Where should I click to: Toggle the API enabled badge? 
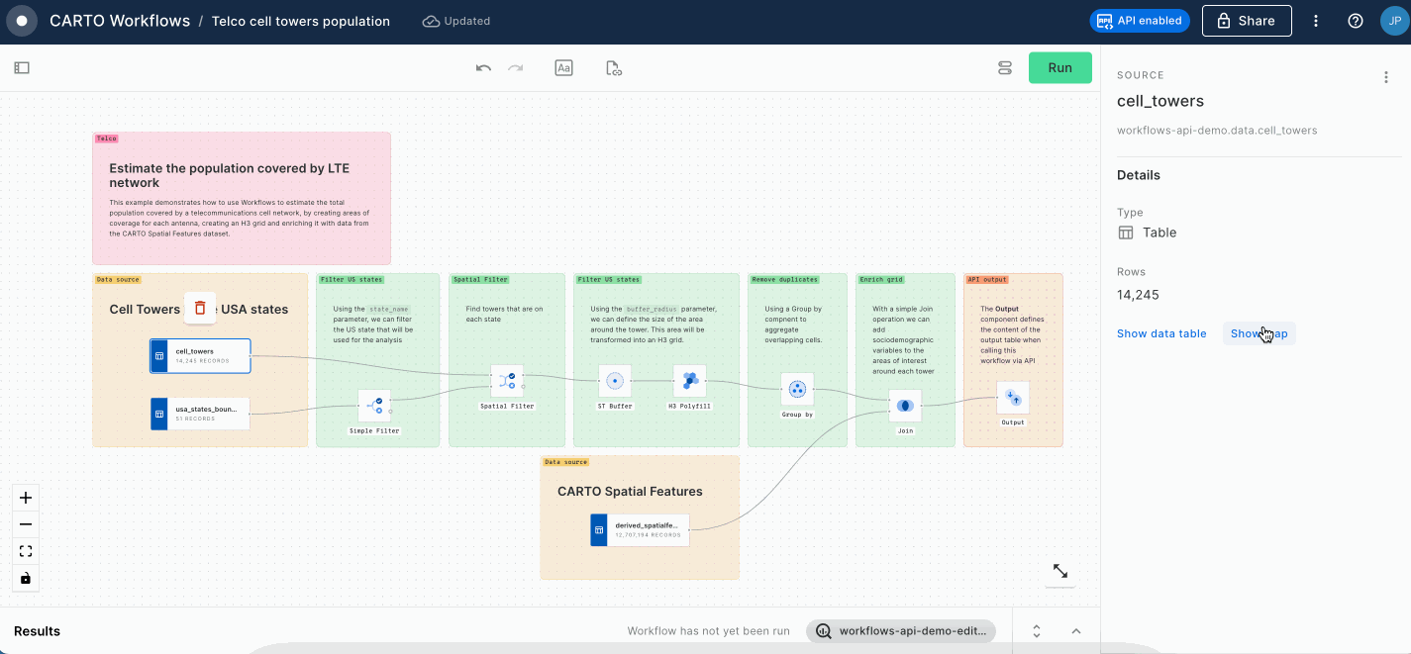click(1139, 21)
